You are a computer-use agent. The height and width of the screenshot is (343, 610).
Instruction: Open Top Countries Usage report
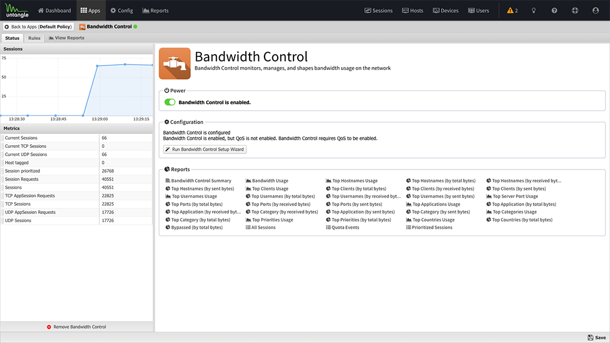click(x=430, y=220)
